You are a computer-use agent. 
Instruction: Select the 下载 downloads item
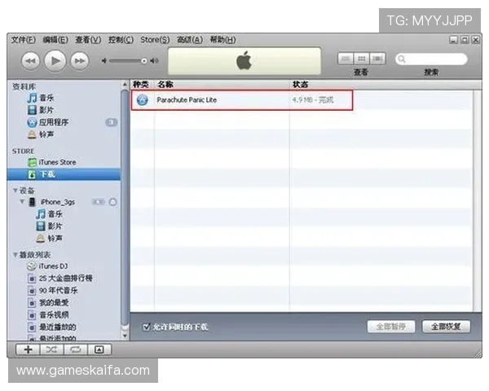pos(64,174)
